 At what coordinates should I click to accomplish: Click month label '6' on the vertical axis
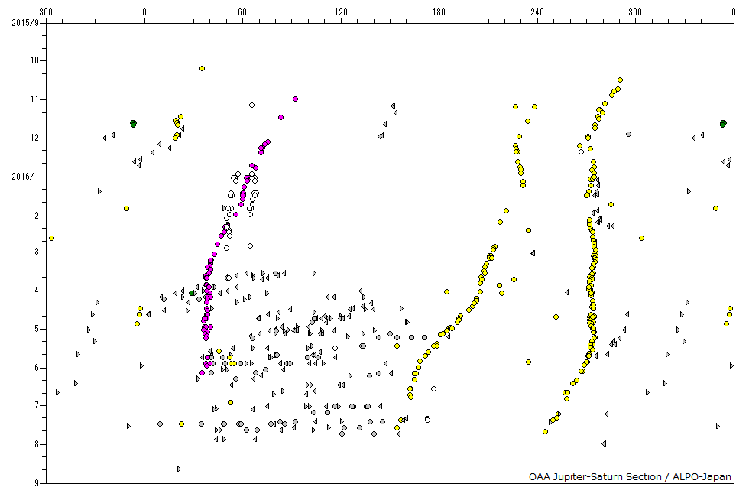37,368
